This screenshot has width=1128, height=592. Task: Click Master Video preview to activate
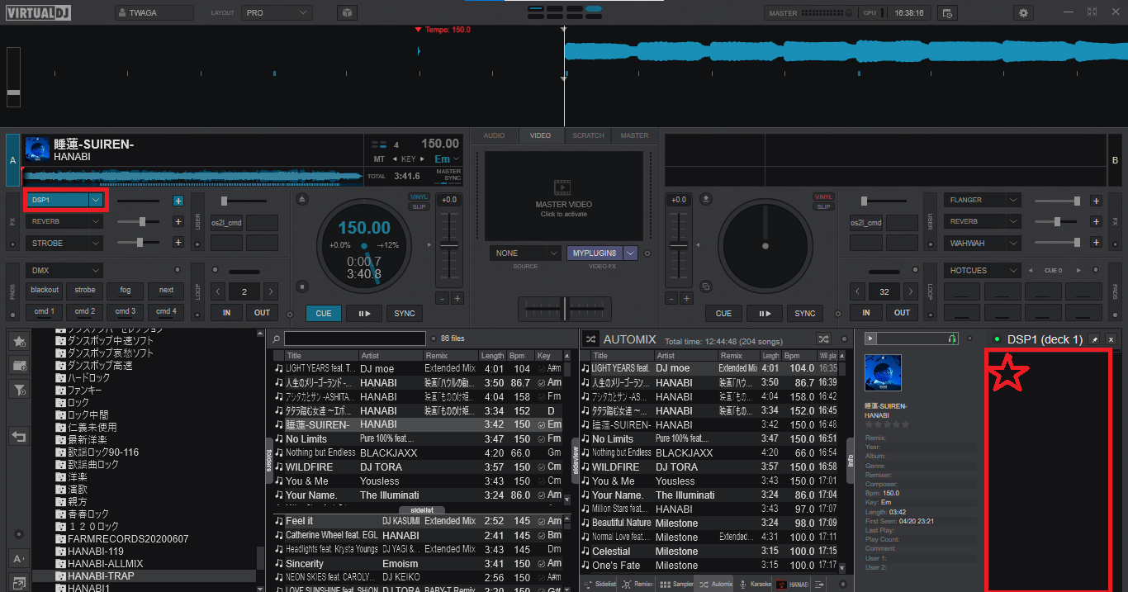point(564,195)
